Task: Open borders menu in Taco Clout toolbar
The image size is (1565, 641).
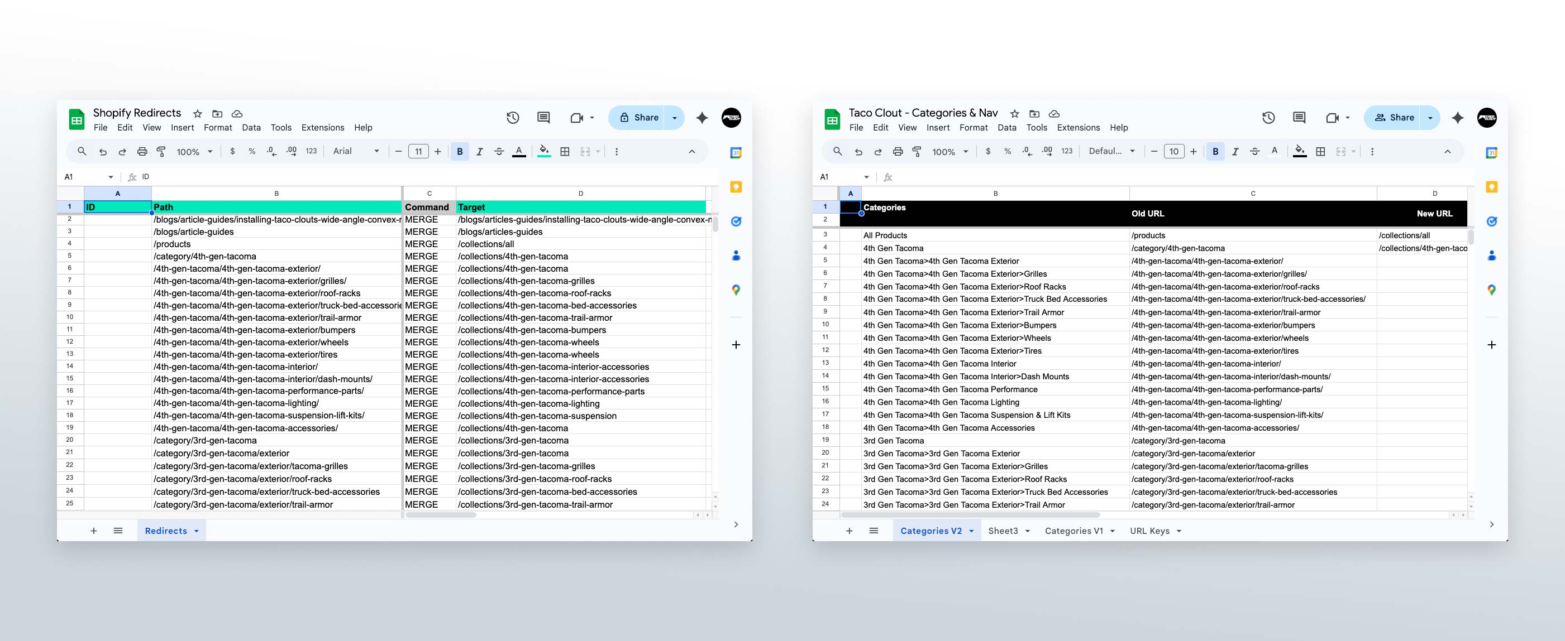Action: click(1321, 152)
